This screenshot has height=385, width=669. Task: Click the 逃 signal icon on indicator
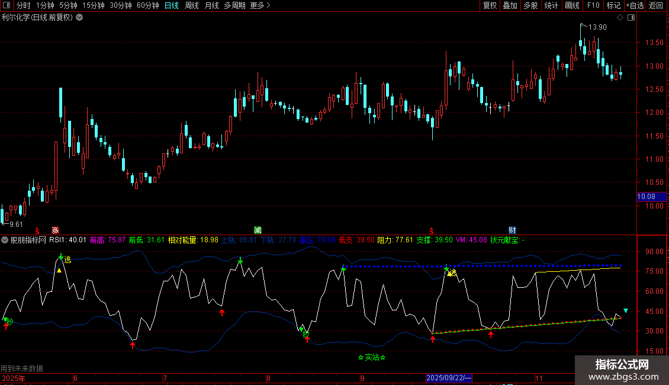(67, 259)
